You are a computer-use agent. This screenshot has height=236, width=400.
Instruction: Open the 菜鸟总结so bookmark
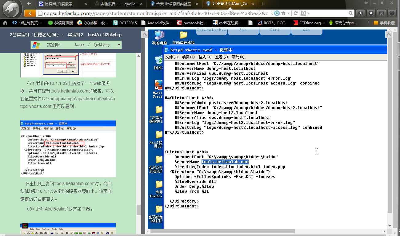(x=343, y=23)
